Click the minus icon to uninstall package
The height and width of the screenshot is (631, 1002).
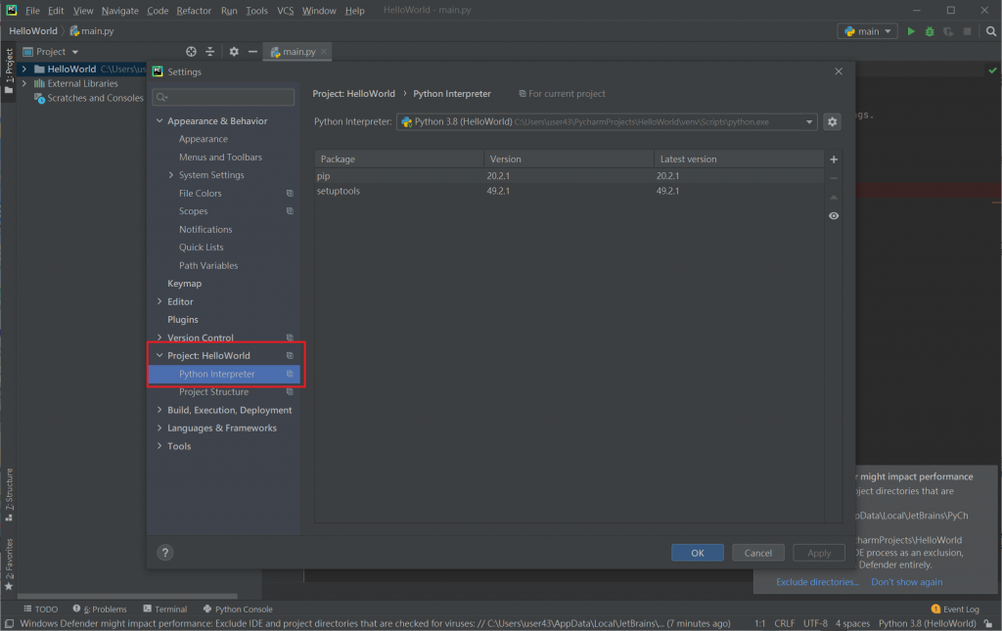(834, 178)
